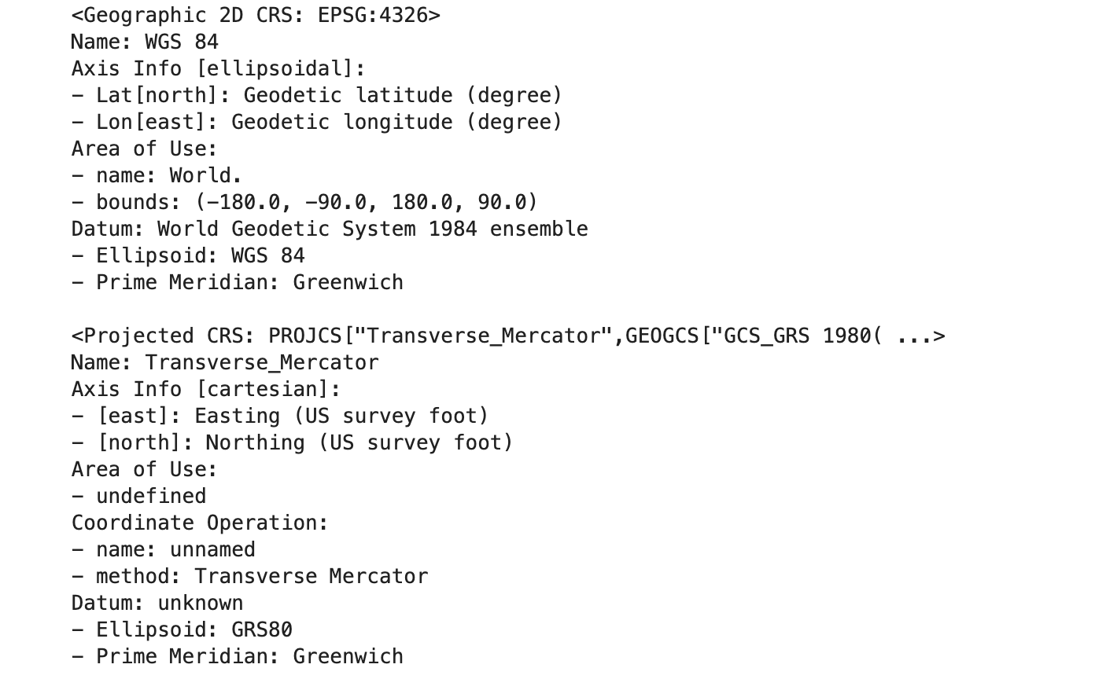Click the 'Name: WGS 84' line
This screenshot has width=1117, height=679.
pyautogui.click(x=145, y=42)
